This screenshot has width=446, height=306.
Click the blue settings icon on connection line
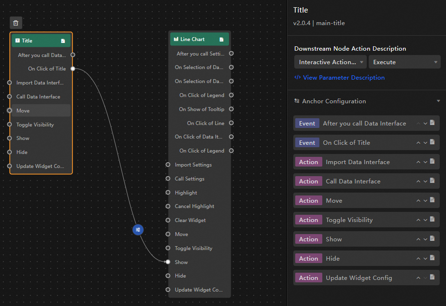pyautogui.click(x=138, y=230)
